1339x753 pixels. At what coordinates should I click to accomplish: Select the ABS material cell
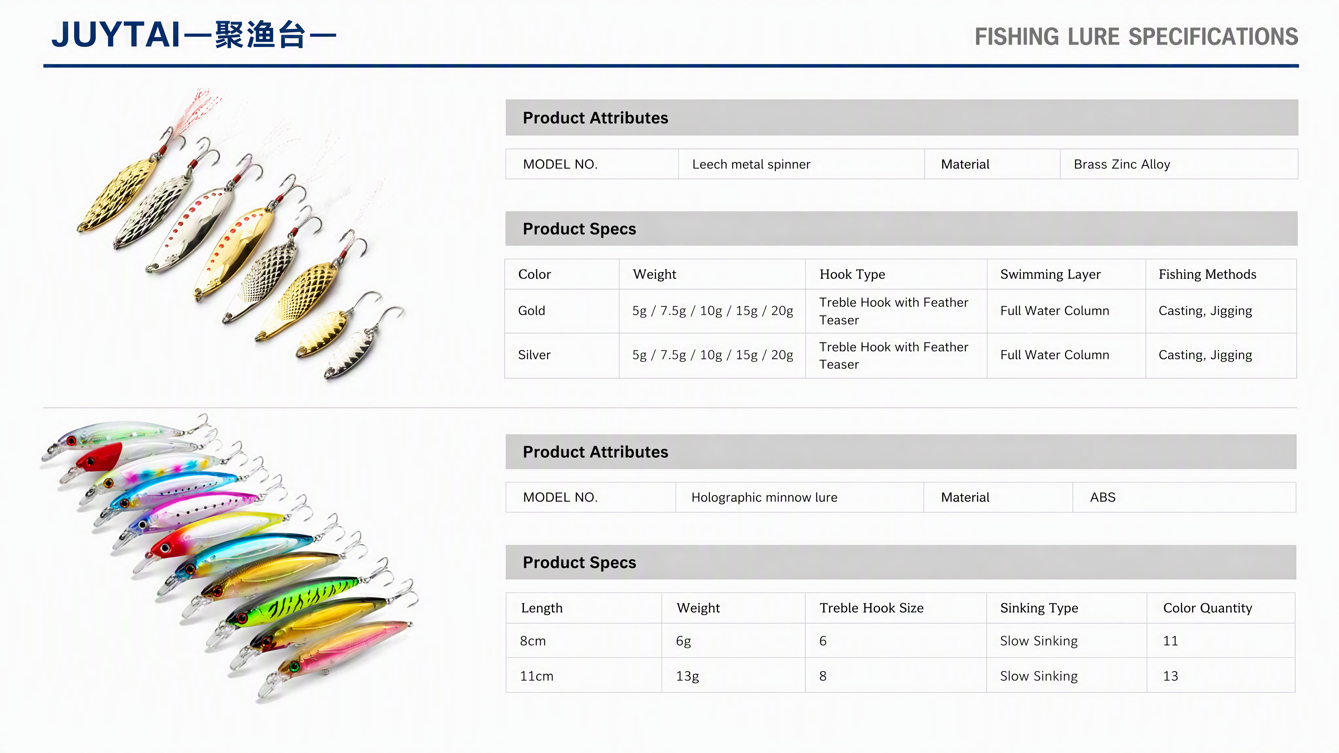[x=1184, y=497]
